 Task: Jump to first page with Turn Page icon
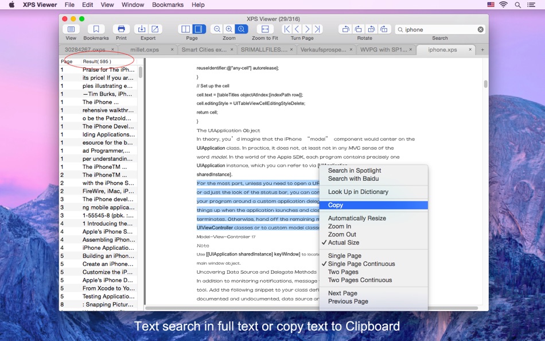coord(286,29)
